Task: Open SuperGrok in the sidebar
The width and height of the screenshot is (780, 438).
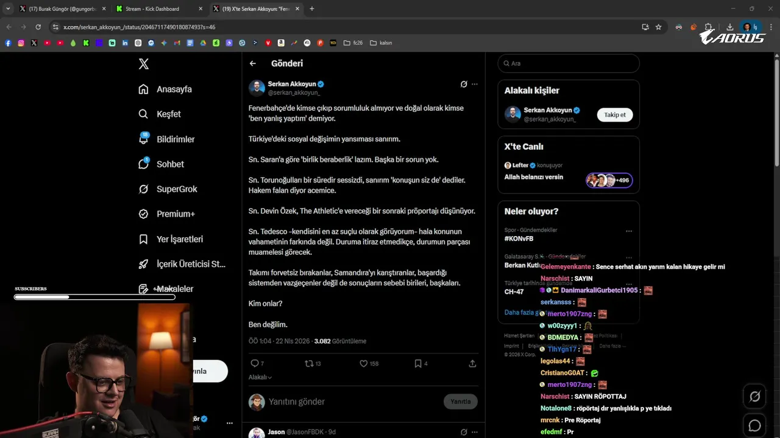Action: coord(168,189)
